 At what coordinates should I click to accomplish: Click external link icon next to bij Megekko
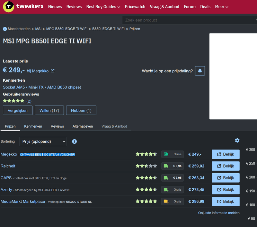pos(52,71)
